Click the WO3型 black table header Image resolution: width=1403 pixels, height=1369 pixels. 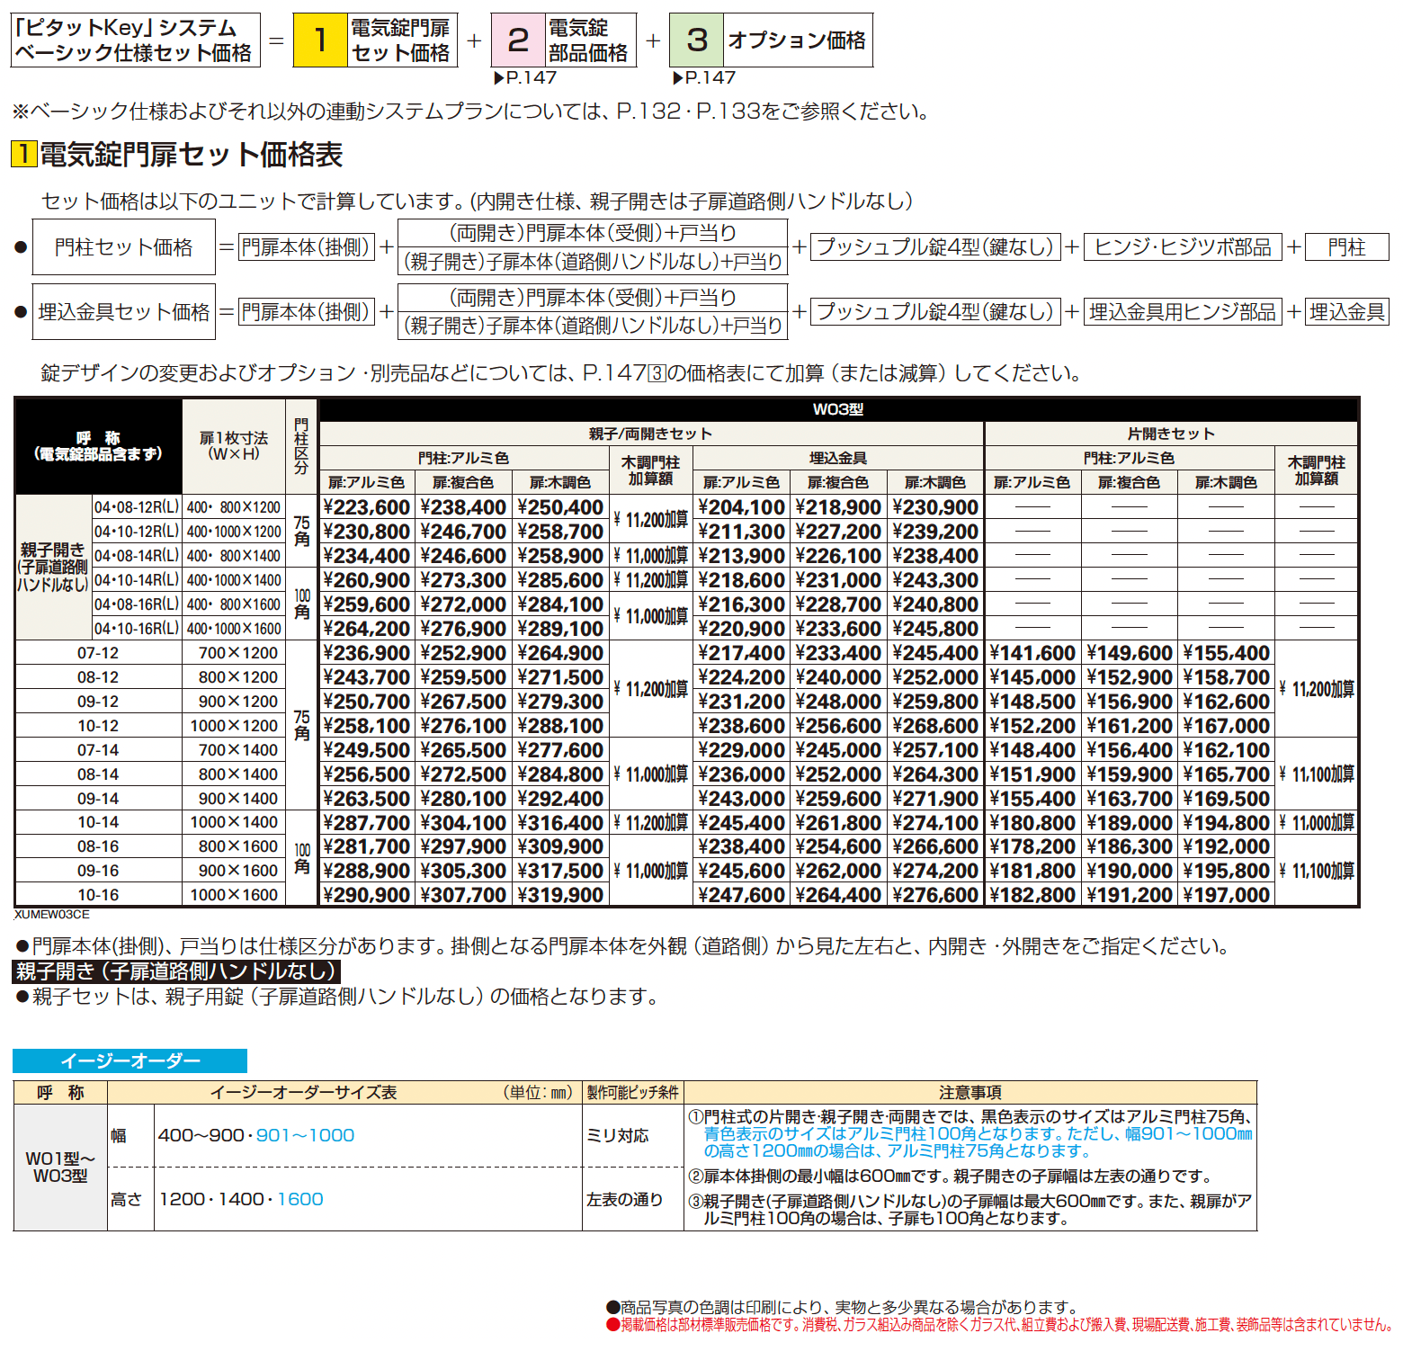pyautogui.click(x=837, y=409)
